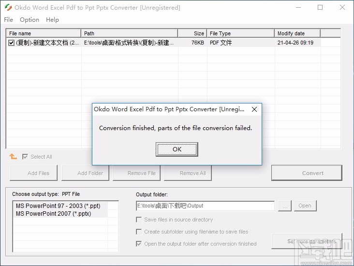Open the Help menu
The height and width of the screenshot is (266, 354).
tap(52, 20)
